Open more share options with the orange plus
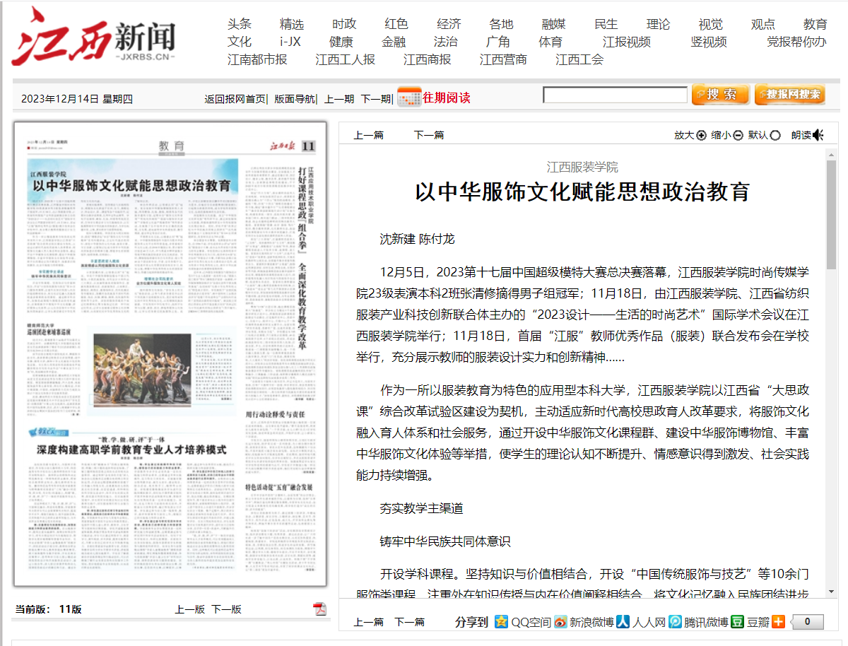 pyautogui.click(x=778, y=622)
